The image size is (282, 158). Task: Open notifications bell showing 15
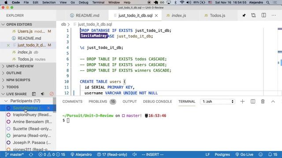tap(273, 154)
